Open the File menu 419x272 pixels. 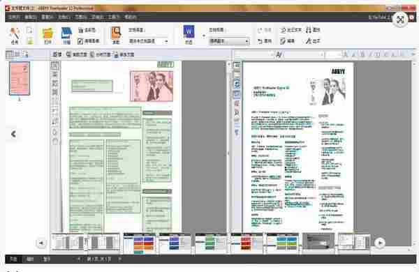point(14,17)
